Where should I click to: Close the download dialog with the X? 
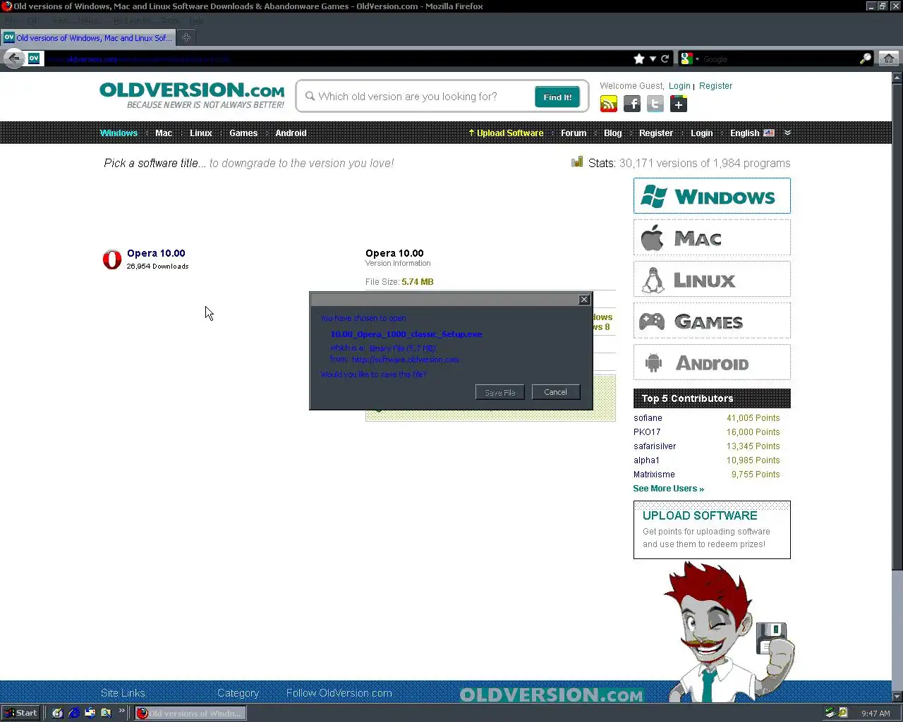pyautogui.click(x=584, y=300)
